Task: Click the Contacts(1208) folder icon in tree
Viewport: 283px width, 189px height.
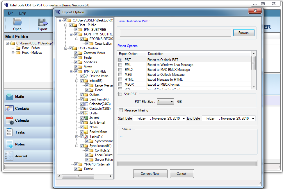Action: [x=86, y=109]
